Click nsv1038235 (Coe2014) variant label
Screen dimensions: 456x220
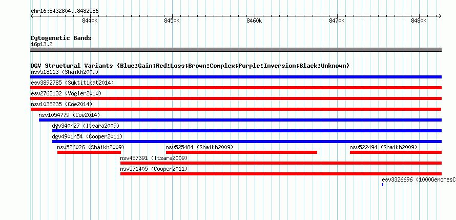point(61,104)
